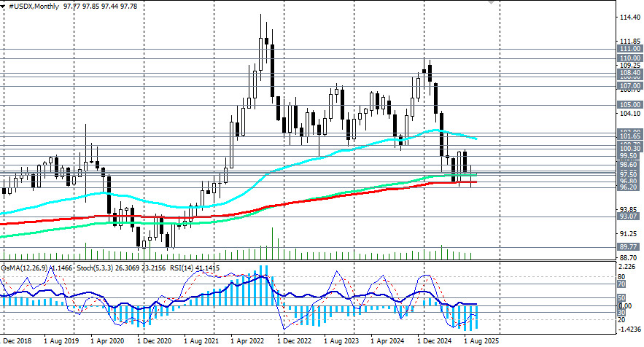Select the 111.00 horizontal level price label
This screenshot has height=347, width=644.
tap(629, 48)
